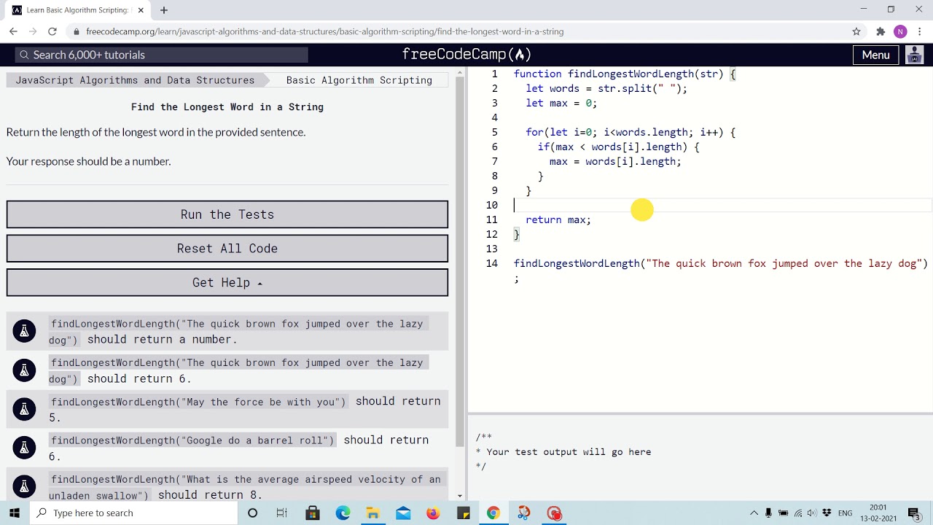Open the battery status tray icon
Image resolution: width=933 pixels, height=525 pixels.
pos(783,513)
